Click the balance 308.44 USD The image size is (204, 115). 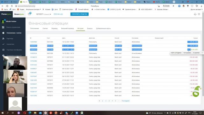tap(58, 14)
